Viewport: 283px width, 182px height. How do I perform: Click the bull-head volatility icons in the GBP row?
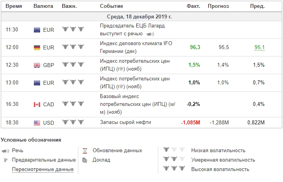coord(74,65)
